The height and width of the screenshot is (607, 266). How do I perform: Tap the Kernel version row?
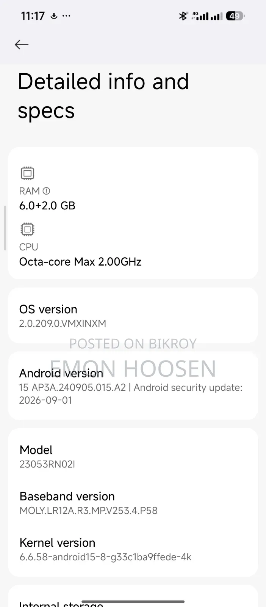[x=133, y=549]
